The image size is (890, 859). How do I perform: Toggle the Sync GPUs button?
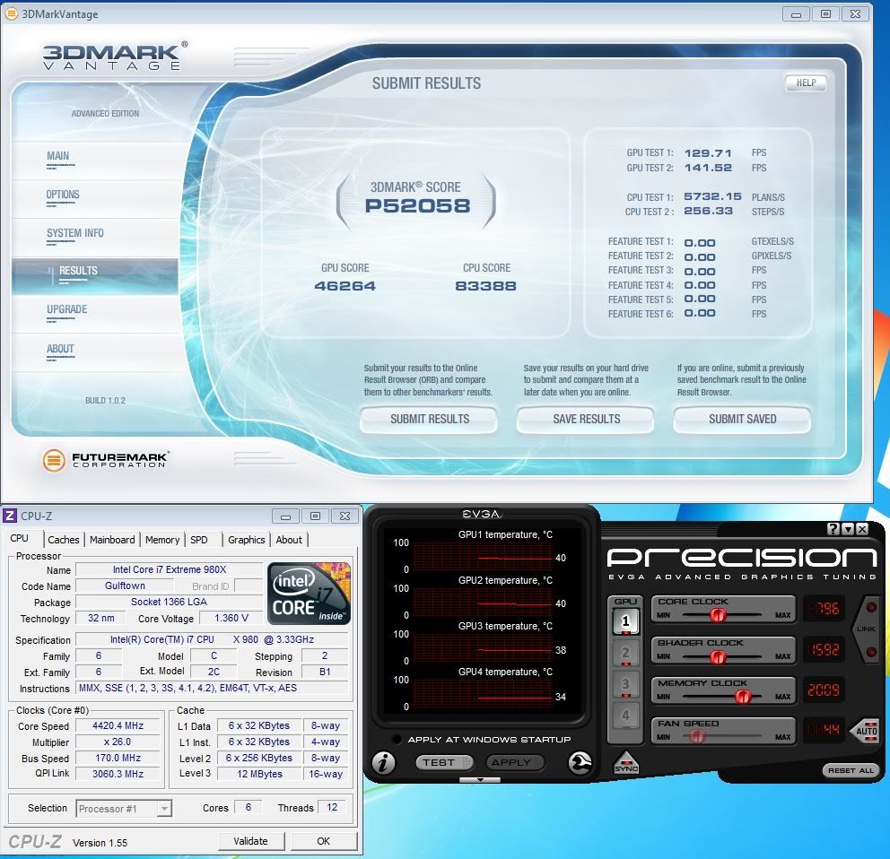[x=625, y=763]
